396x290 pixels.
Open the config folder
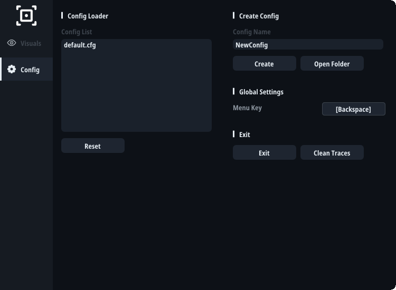(x=332, y=63)
